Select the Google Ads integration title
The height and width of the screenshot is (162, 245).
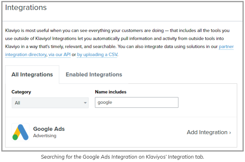[49, 129]
